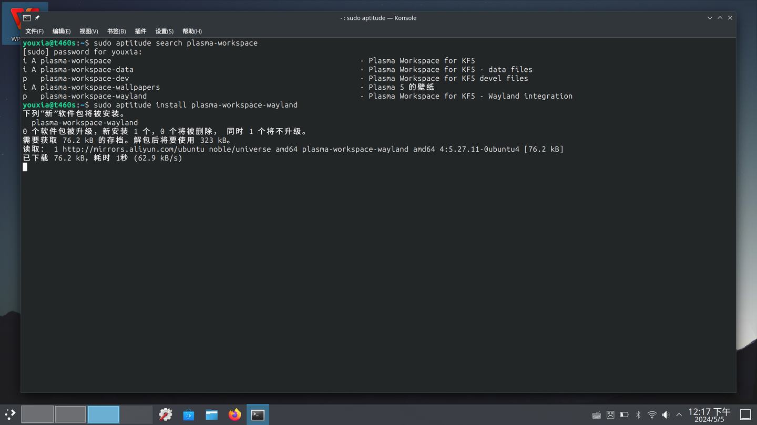Screen dimensions: 757x425
Task: Open the Dolphin file manager
Action: [x=211, y=414]
